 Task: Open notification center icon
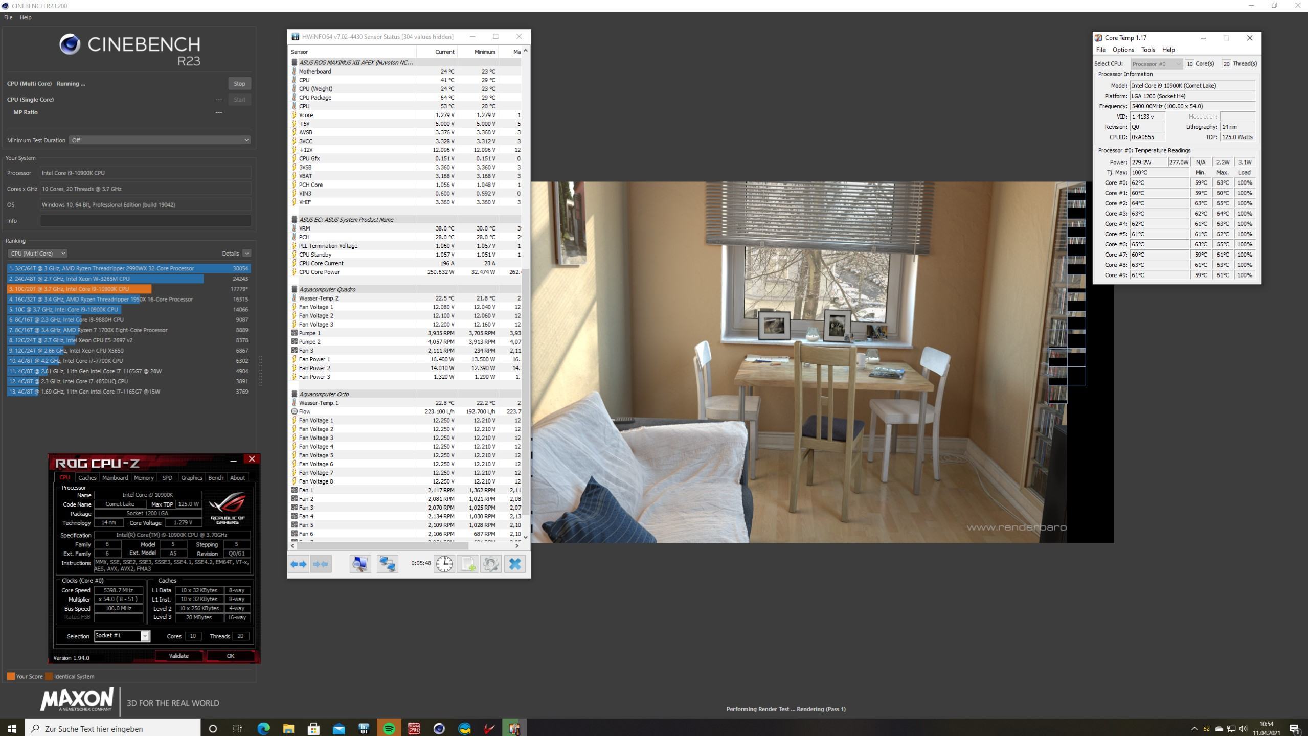click(1295, 729)
